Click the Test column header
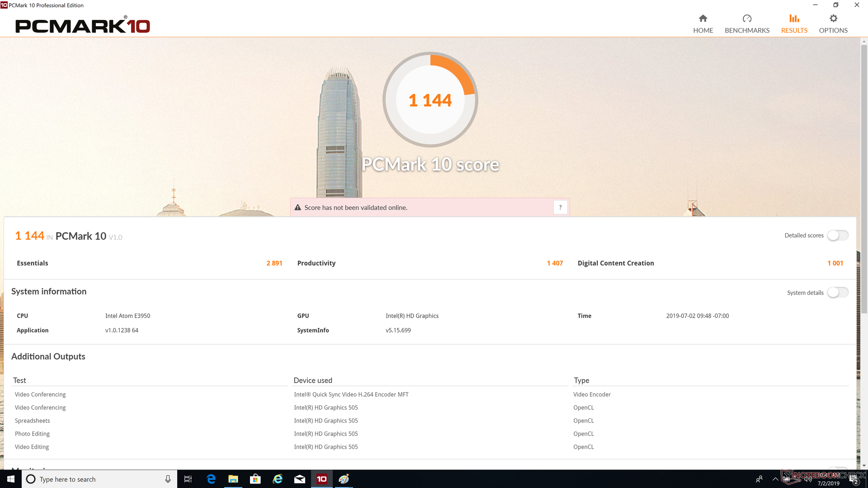This screenshot has height=488, width=868. [x=19, y=380]
